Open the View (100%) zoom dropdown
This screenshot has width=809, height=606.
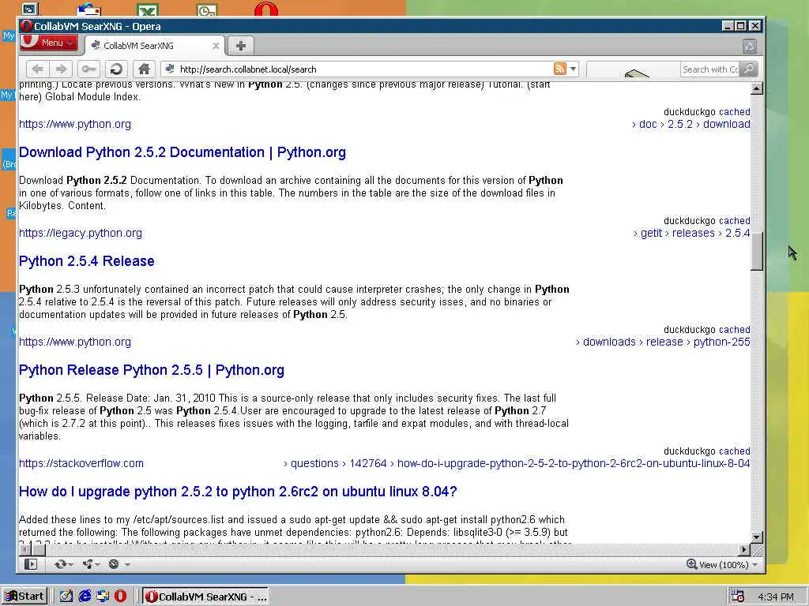tap(728, 565)
